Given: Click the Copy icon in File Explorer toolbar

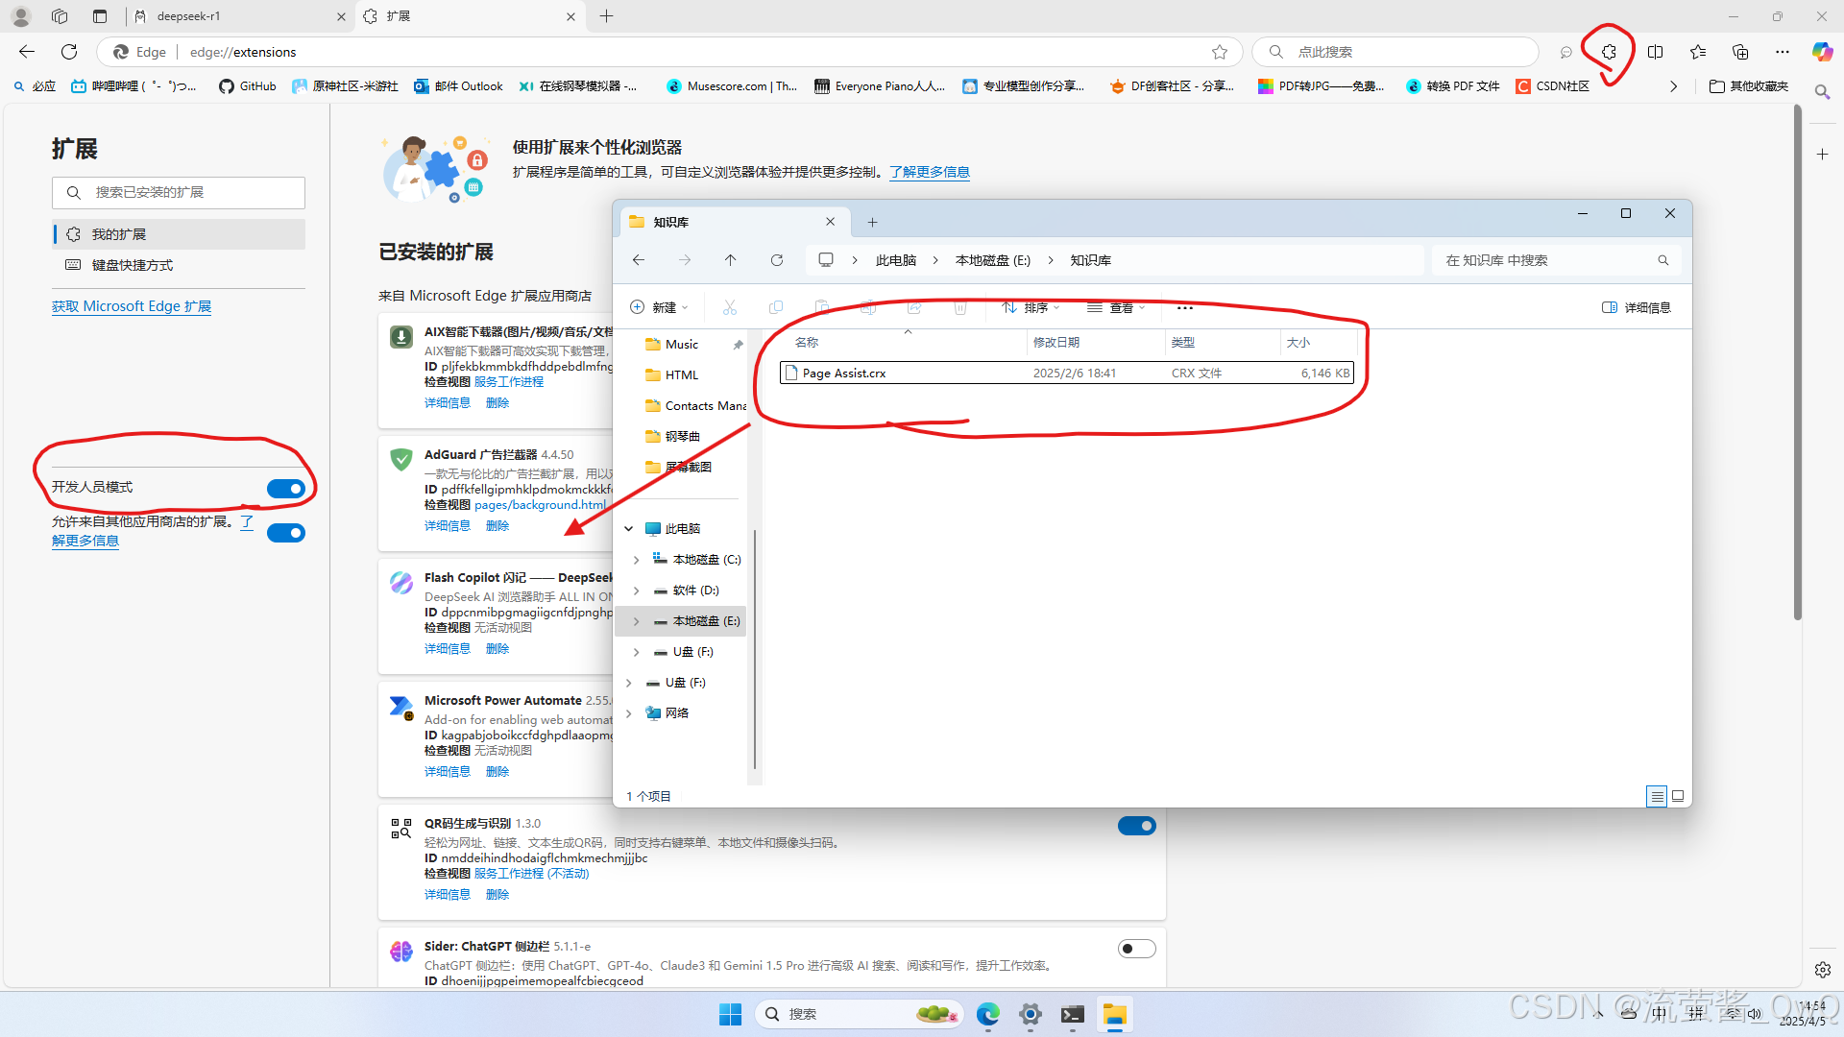Looking at the screenshot, I should pos(776,307).
